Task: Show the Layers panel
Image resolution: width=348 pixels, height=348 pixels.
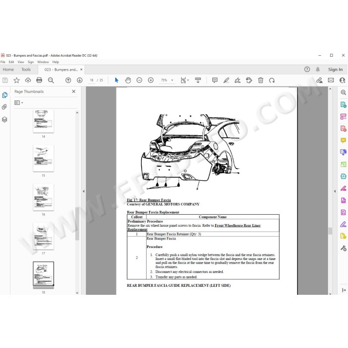Action: (x=4, y=120)
